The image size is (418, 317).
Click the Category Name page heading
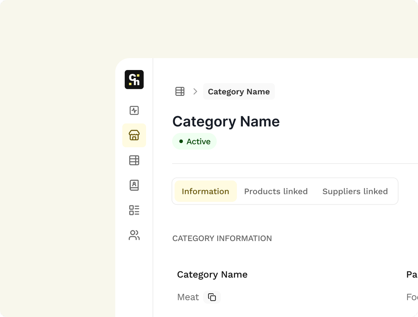(x=226, y=121)
